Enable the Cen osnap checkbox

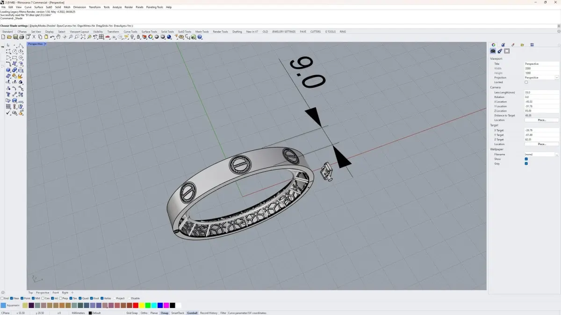tap(43, 298)
